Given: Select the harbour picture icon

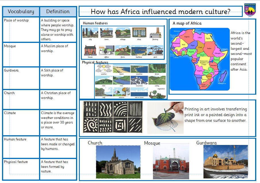Looking at the screenshot, I should click(139, 50).
